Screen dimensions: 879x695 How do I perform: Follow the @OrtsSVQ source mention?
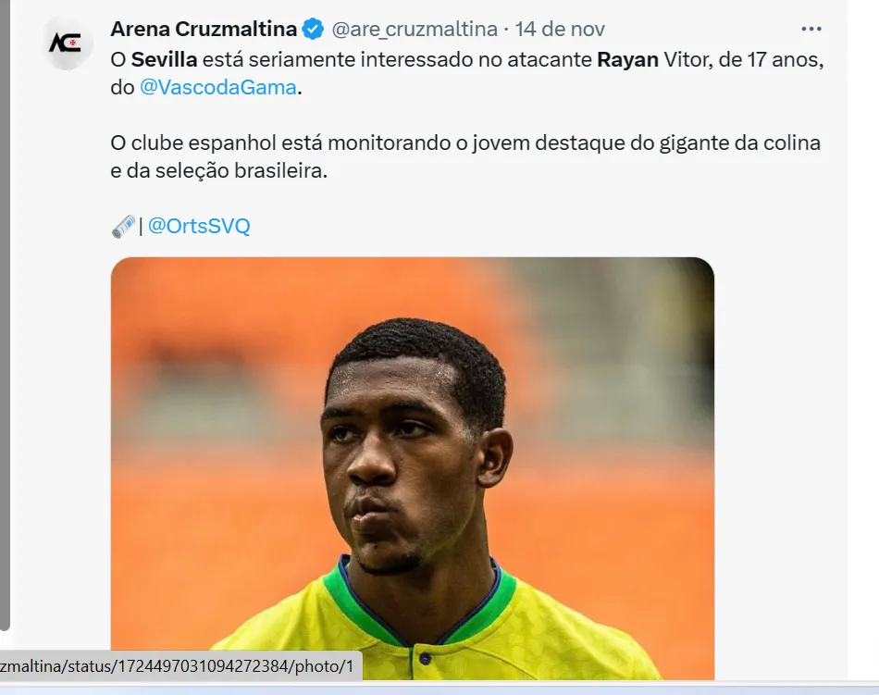[x=199, y=226]
